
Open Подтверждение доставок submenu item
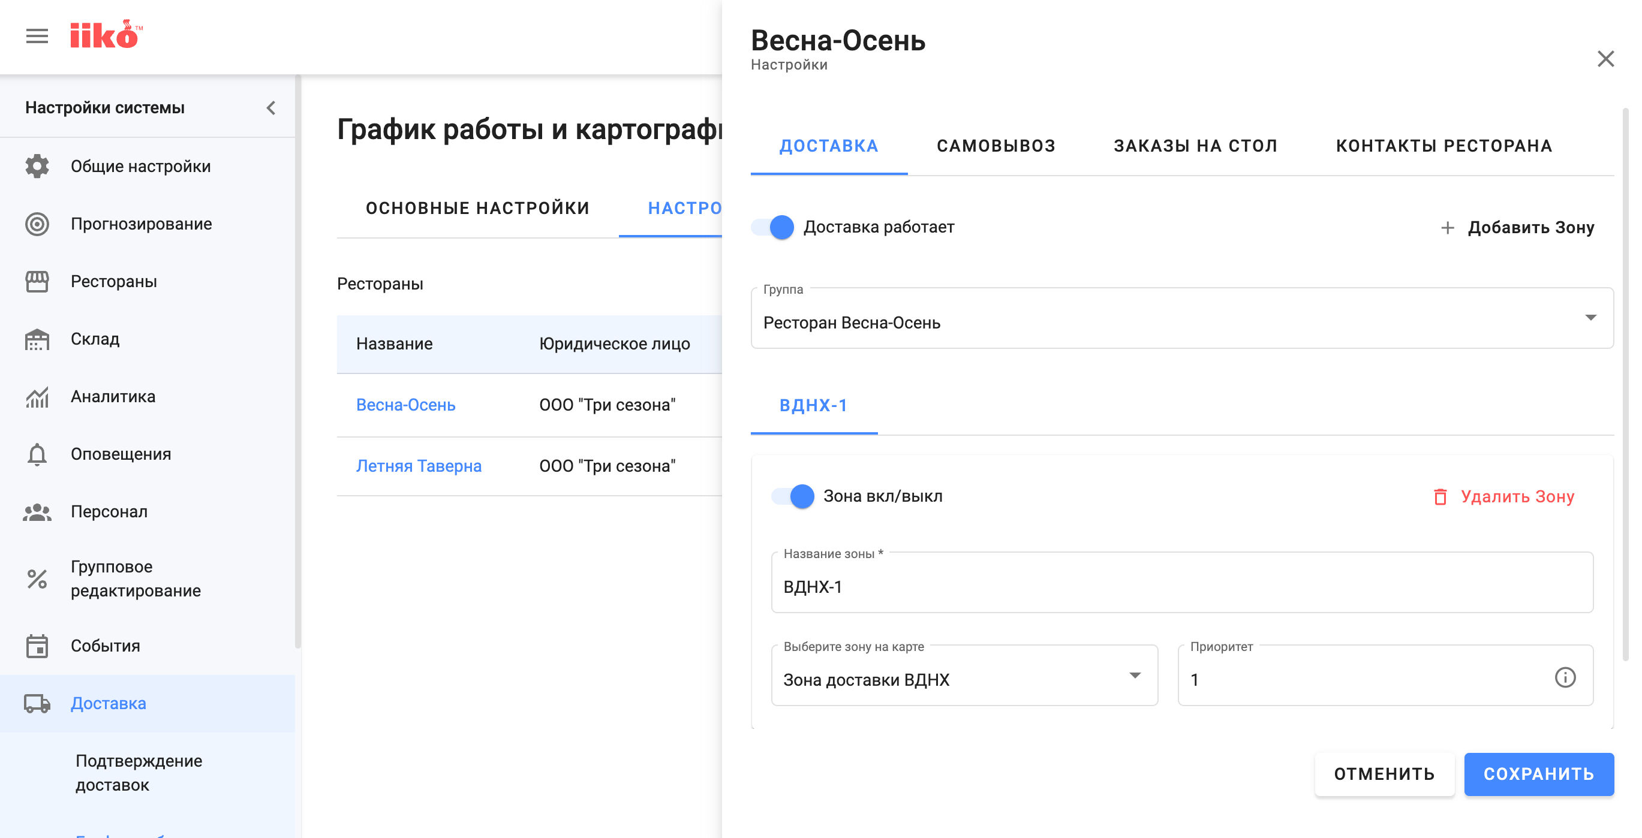139,773
